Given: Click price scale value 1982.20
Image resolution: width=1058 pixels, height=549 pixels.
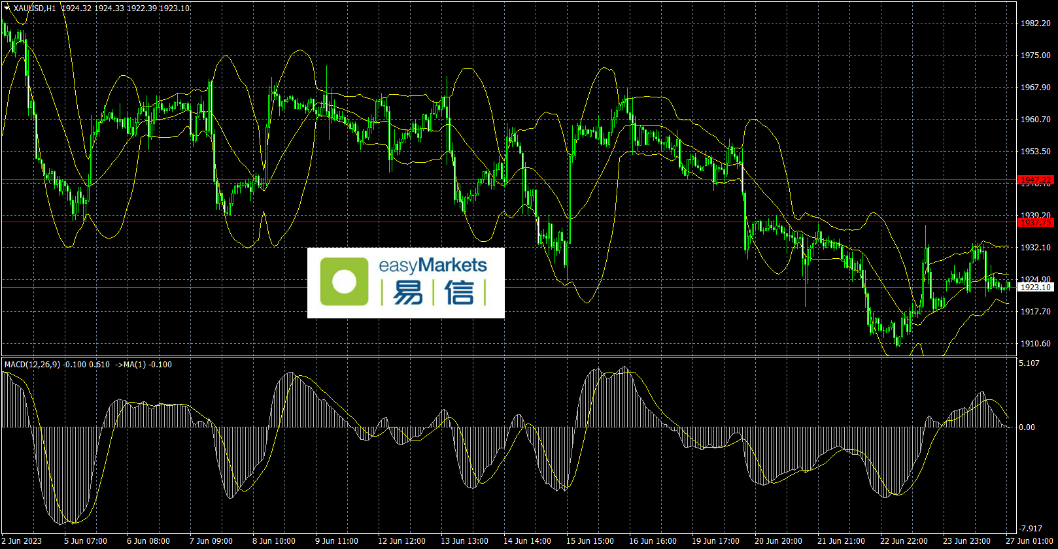Looking at the screenshot, I should pos(1036,24).
